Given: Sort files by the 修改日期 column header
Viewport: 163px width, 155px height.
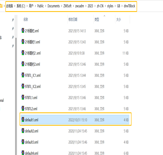Looking at the screenshot, I should pos(73,20).
